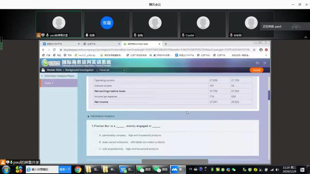Select option A partnership company
Image resolution: width=310 pixels, height=174 pixels.
pos(96,135)
